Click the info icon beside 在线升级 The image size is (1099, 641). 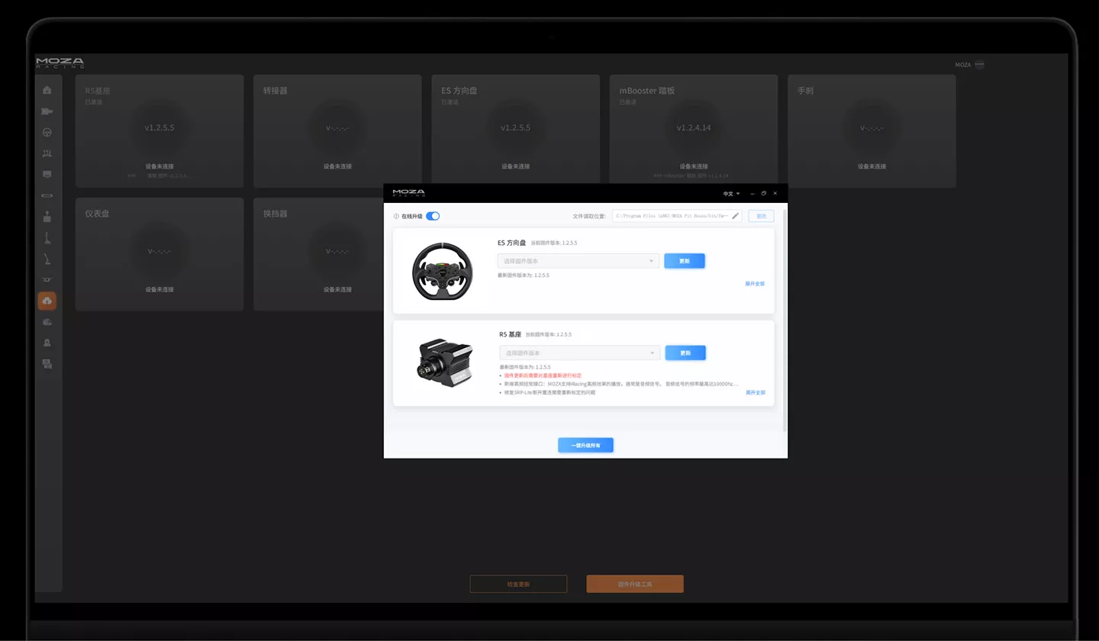pyautogui.click(x=396, y=216)
